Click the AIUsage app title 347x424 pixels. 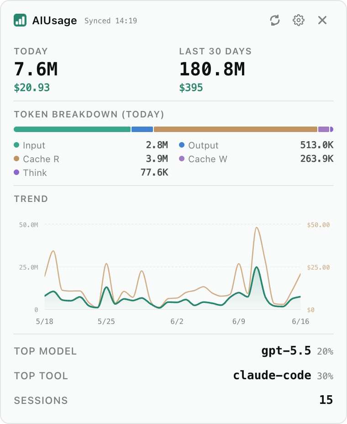click(x=55, y=21)
